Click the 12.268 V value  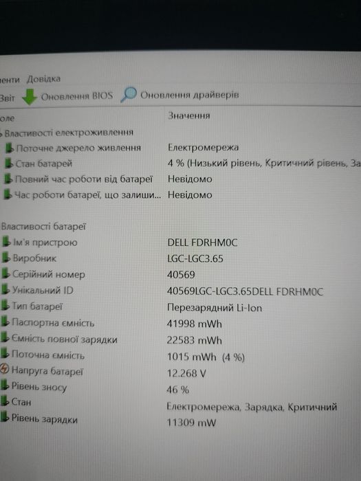tap(186, 373)
